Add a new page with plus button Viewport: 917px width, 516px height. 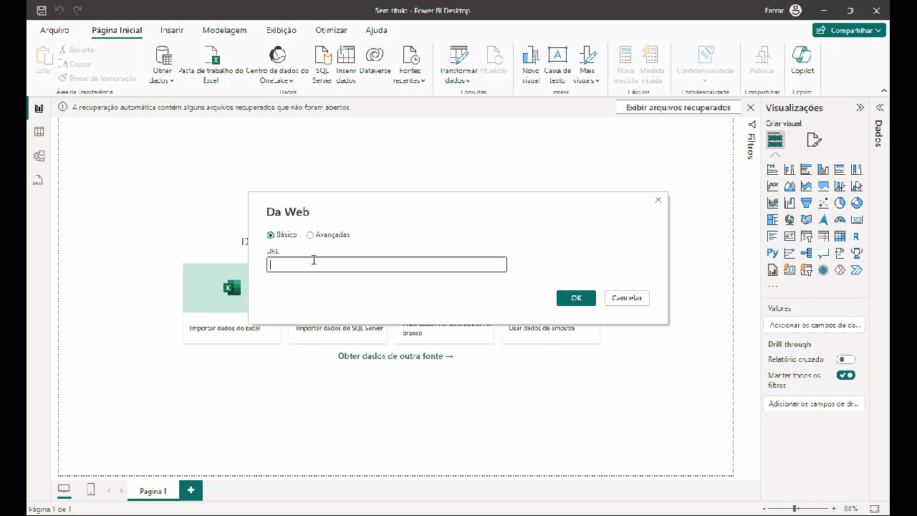(191, 490)
